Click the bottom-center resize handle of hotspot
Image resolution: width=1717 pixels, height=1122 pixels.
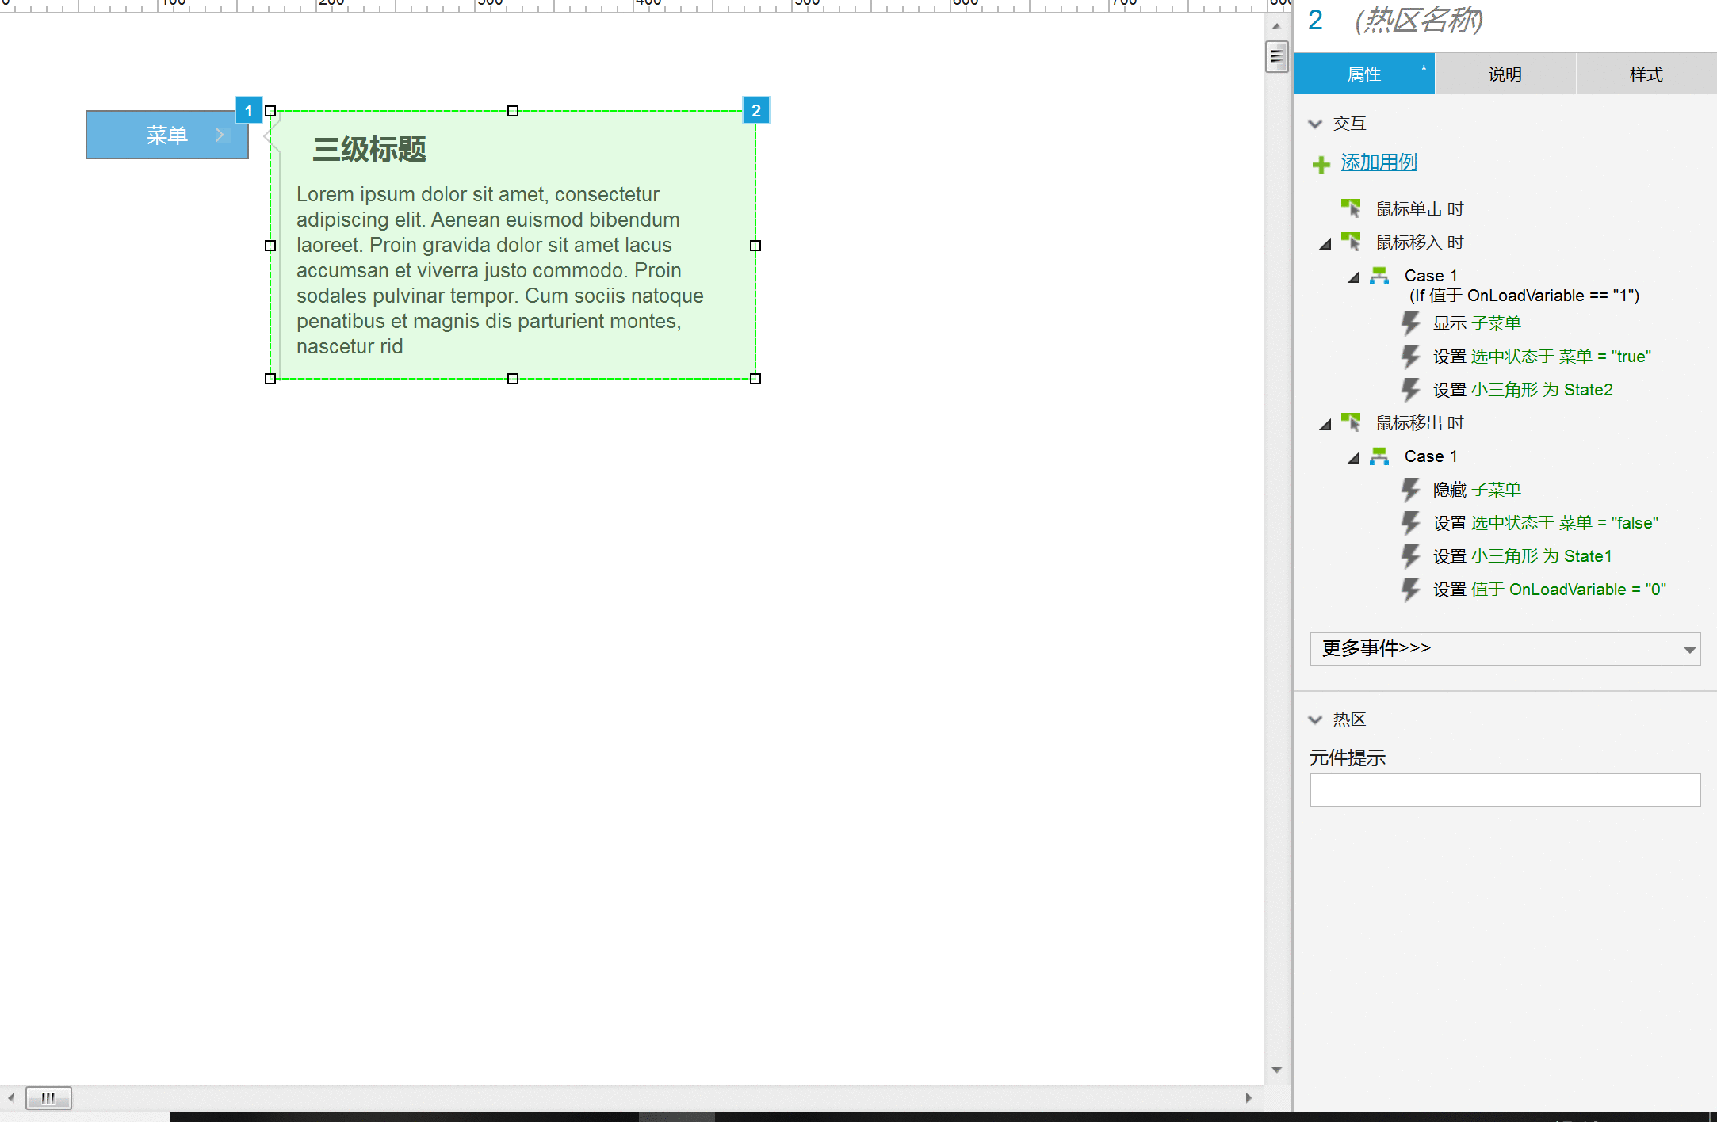pos(513,379)
